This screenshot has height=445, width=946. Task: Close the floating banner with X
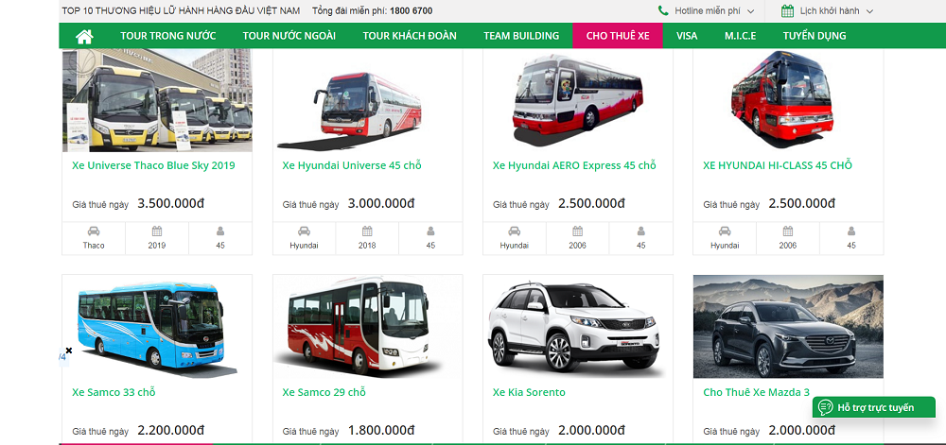point(69,350)
